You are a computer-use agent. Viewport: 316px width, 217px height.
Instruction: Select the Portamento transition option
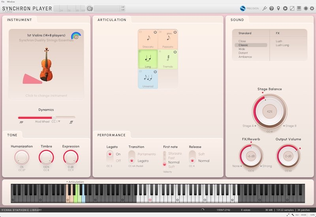[x=147, y=154]
